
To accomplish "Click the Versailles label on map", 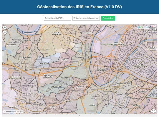I will coord(13,107).
